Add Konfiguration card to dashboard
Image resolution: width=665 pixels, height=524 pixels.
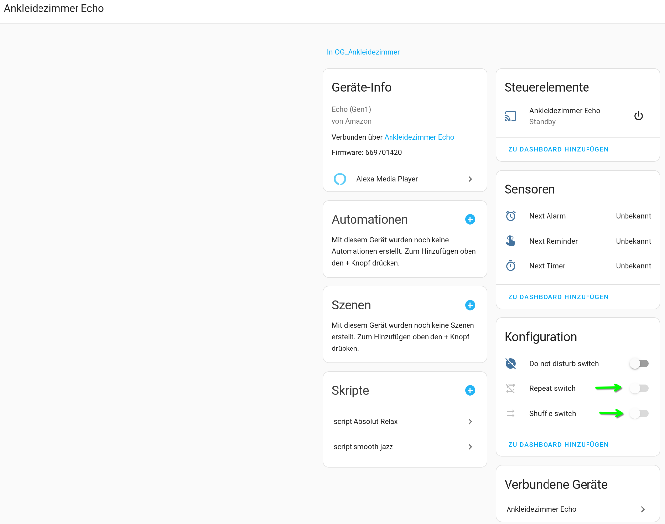click(x=558, y=445)
